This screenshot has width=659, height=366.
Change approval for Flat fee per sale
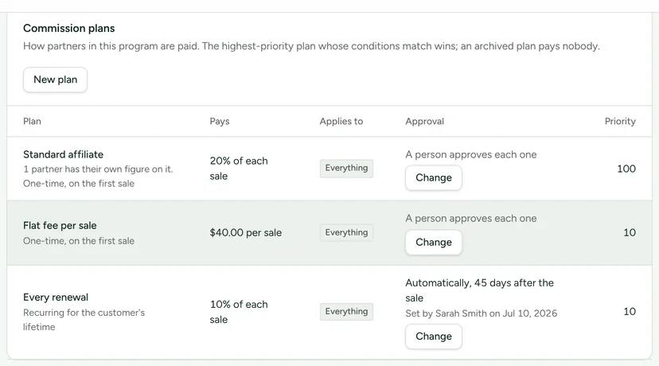(x=433, y=243)
